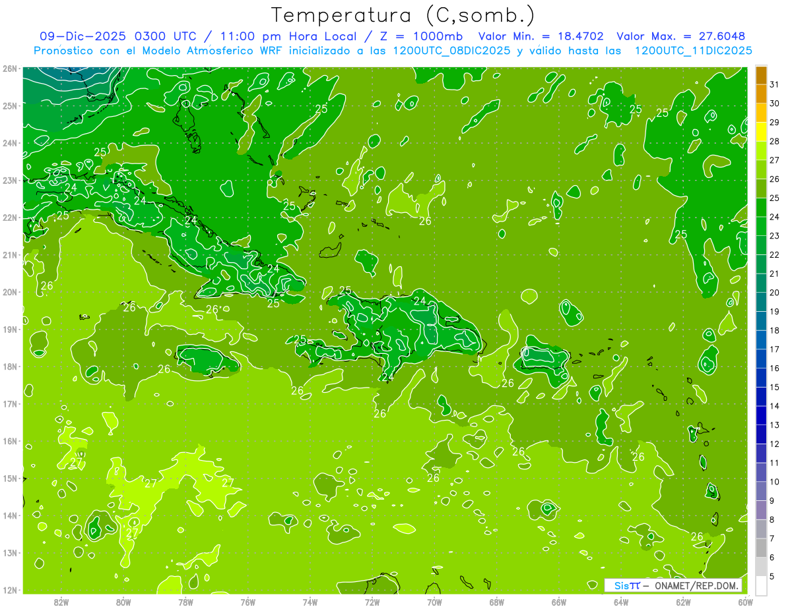
Task: Click the "ONAMET/REP.DOM." credit label
Action: click(x=696, y=586)
